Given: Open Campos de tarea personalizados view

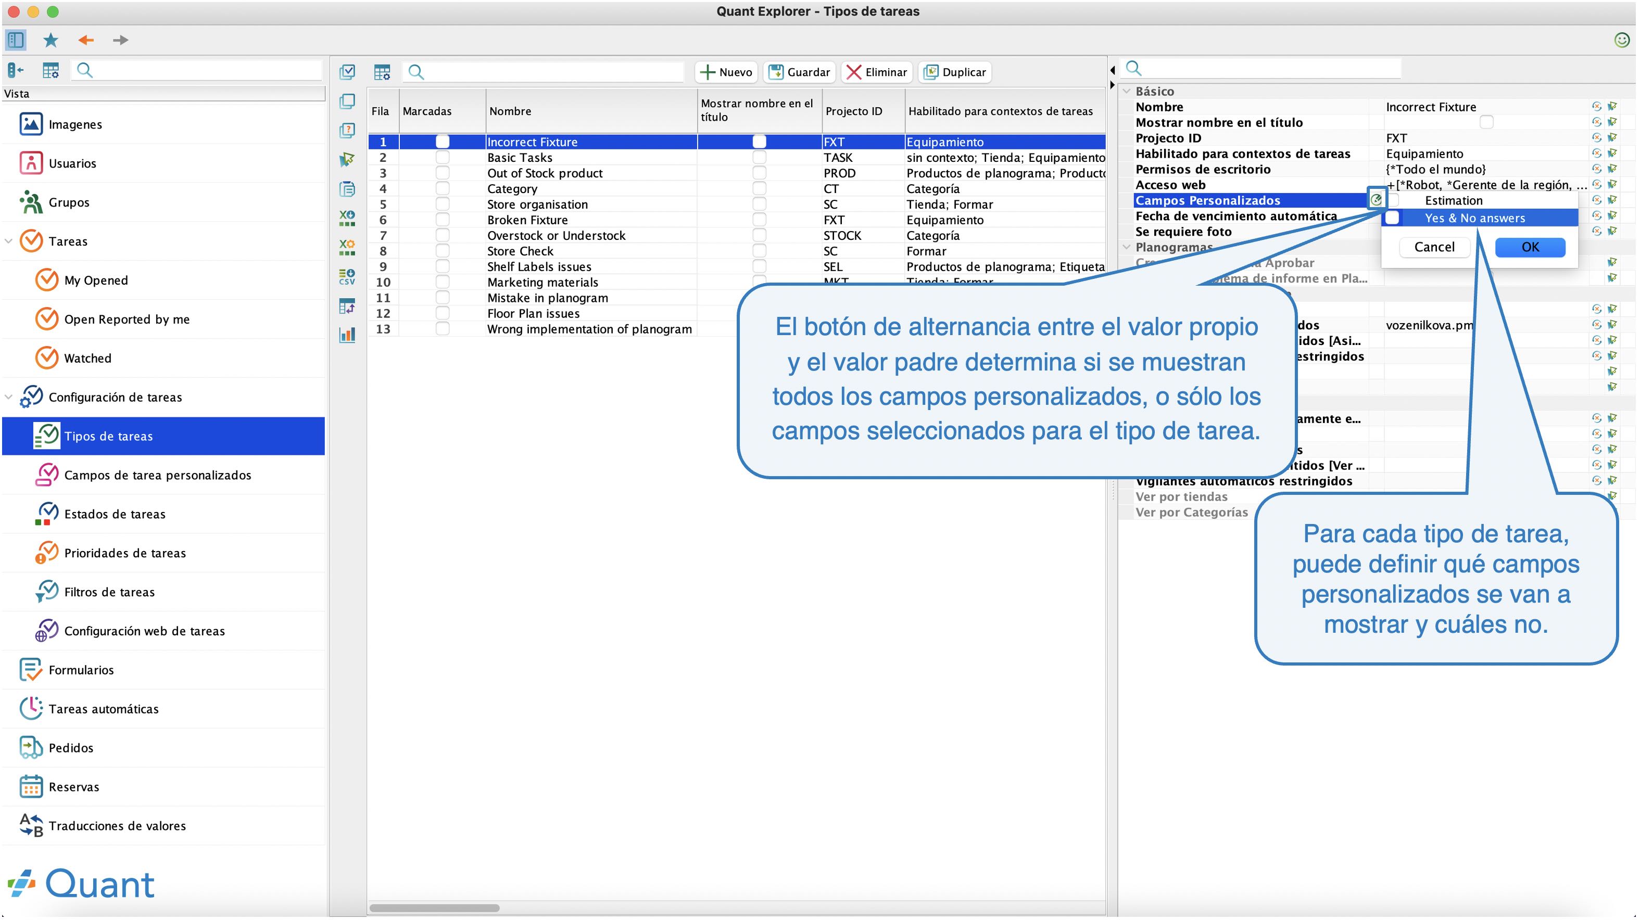Looking at the screenshot, I should (163, 475).
